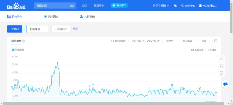This screenshot has height=105, width=233.
Task: Click the 6,000 axis label
Action: (x=15, y=56)
